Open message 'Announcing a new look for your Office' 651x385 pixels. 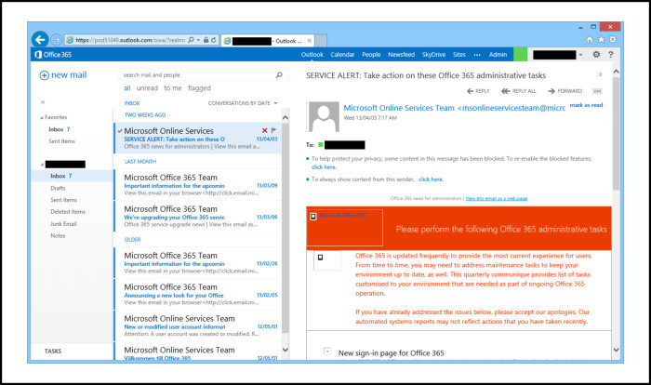click(197, 295)
